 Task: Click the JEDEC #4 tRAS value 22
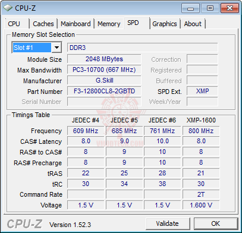[x=86, y=173]
